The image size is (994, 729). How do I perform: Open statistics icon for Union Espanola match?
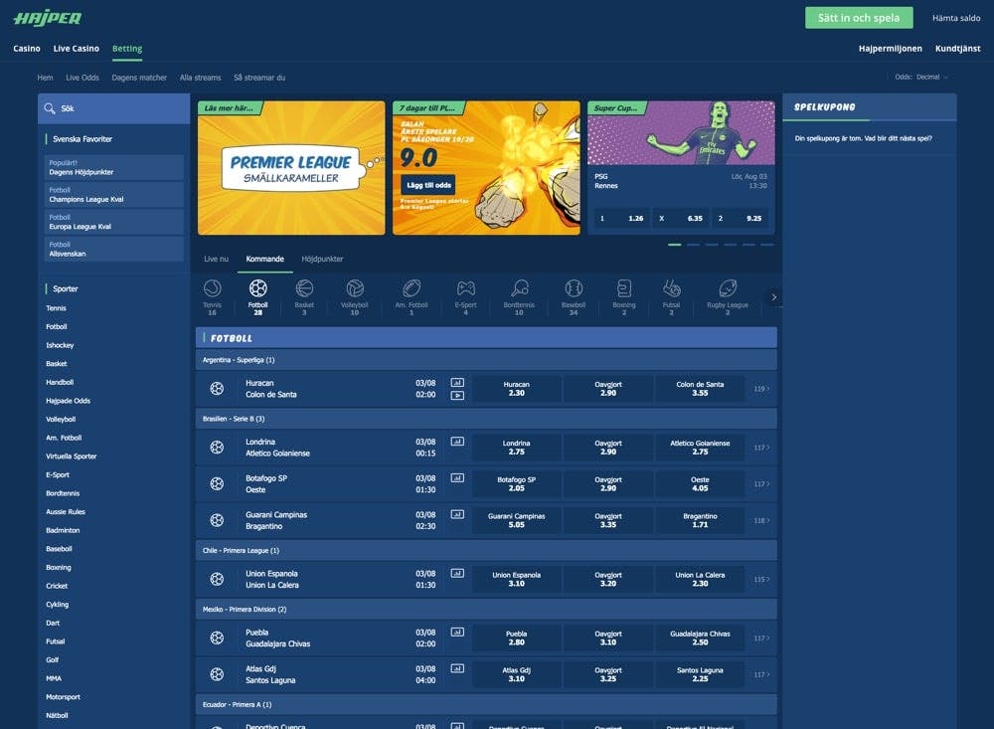click(457, 574)
